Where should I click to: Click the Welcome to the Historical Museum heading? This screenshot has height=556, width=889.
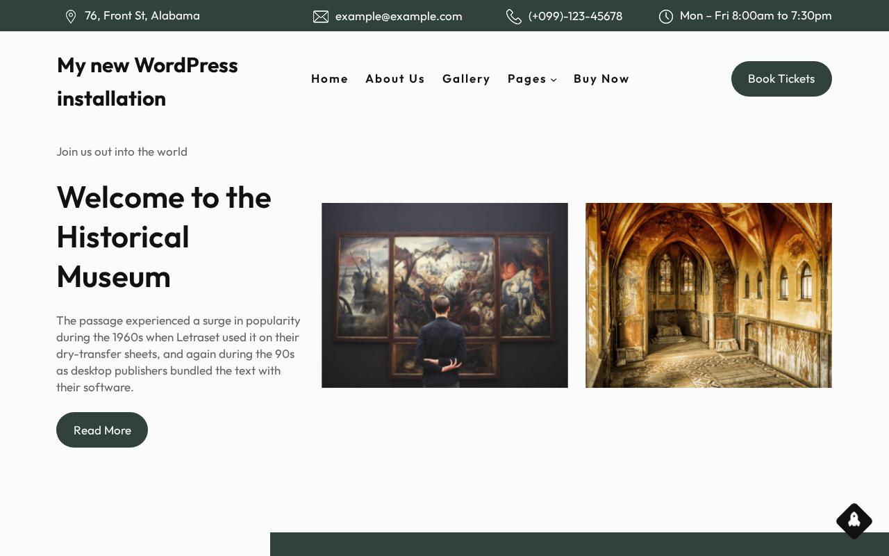pos(164,236)
